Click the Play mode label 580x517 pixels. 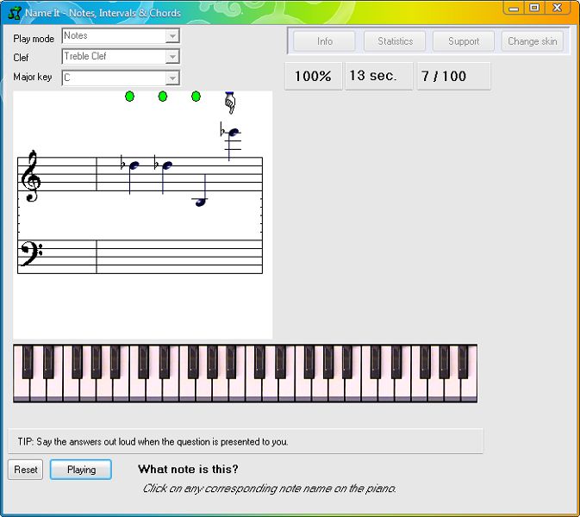[x=34, y=39]
